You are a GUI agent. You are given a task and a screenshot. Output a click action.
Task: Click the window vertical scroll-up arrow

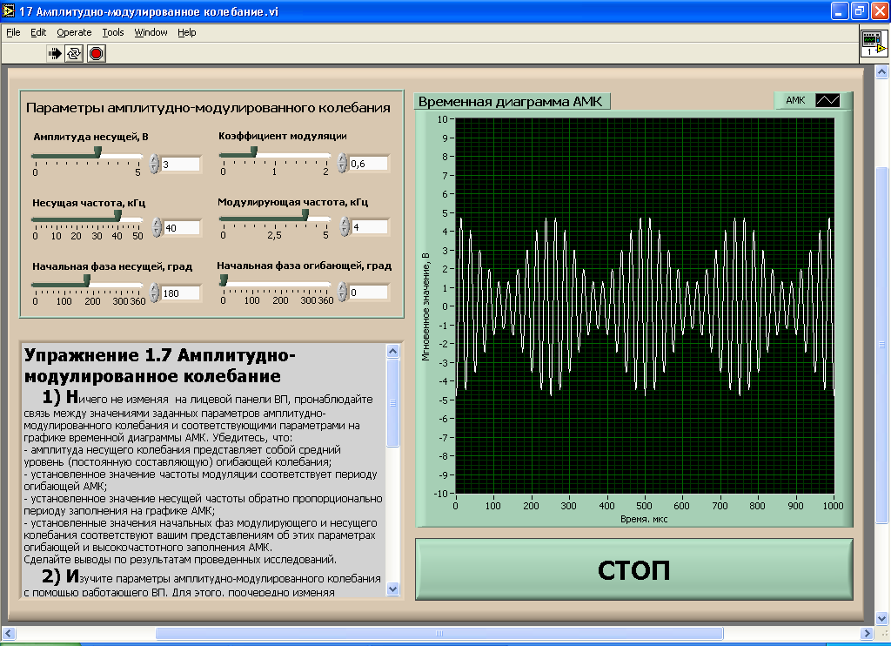click(881, 71)
